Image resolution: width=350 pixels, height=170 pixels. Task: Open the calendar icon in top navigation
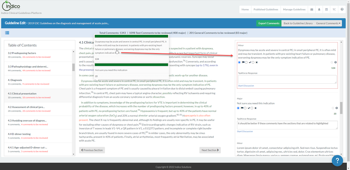coord(326,9)
